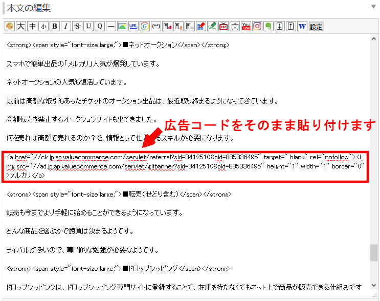Insert an image

[122, 26]
